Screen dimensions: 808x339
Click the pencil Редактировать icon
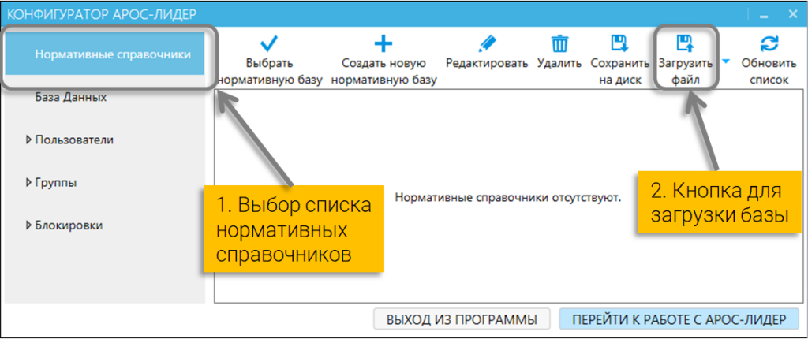coord(486,44)
